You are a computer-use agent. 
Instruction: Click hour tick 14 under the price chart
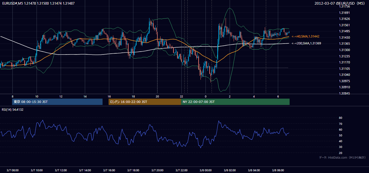point(85,96)
